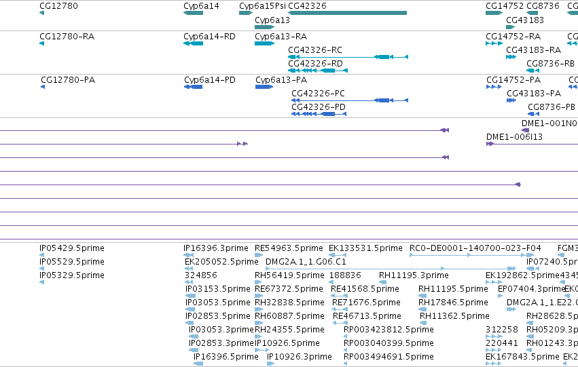Click the CG42326-RD transcript exon glyph

(318, 71)
